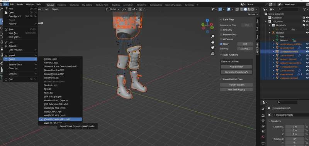Click the l_kneepad.skinned$ mesh icon in outliner
The height and width of the screenshot is (146, 309).
277,52
